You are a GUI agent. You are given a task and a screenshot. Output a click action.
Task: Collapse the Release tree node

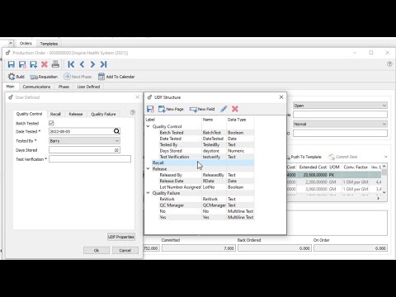tap(148, 168)
